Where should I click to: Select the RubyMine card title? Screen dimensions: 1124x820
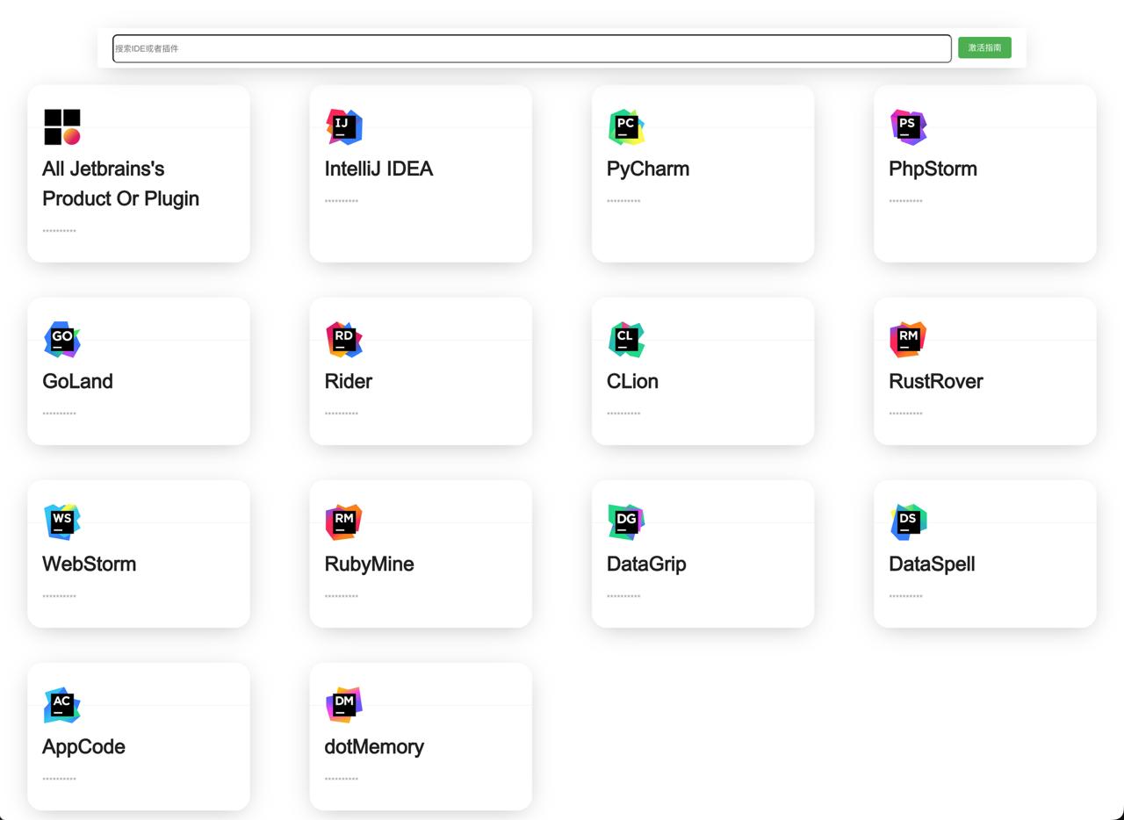(369, 564)
